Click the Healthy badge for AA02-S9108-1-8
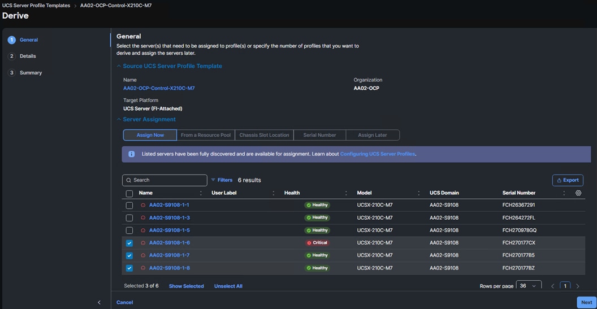597x309 pixels. (x=317, y=268)
